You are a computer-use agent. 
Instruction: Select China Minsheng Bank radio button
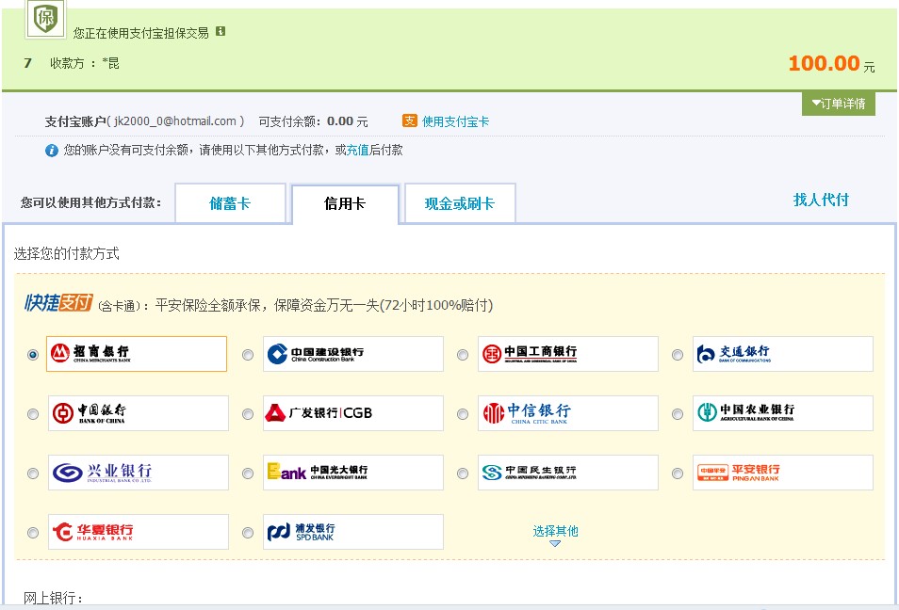(463, 474)
